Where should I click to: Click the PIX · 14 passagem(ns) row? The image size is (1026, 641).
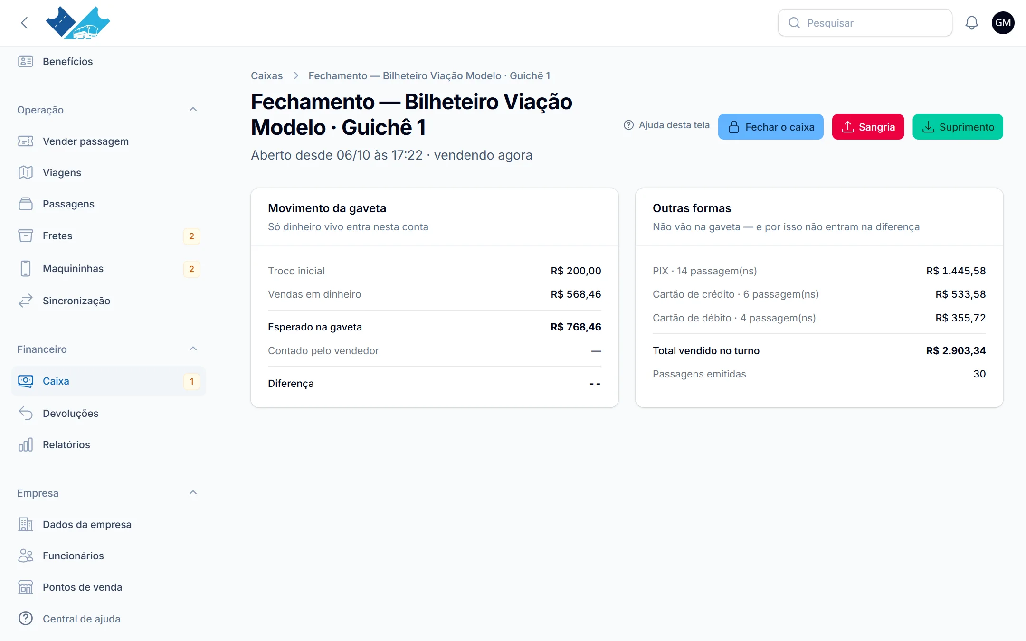click(819, 271)
